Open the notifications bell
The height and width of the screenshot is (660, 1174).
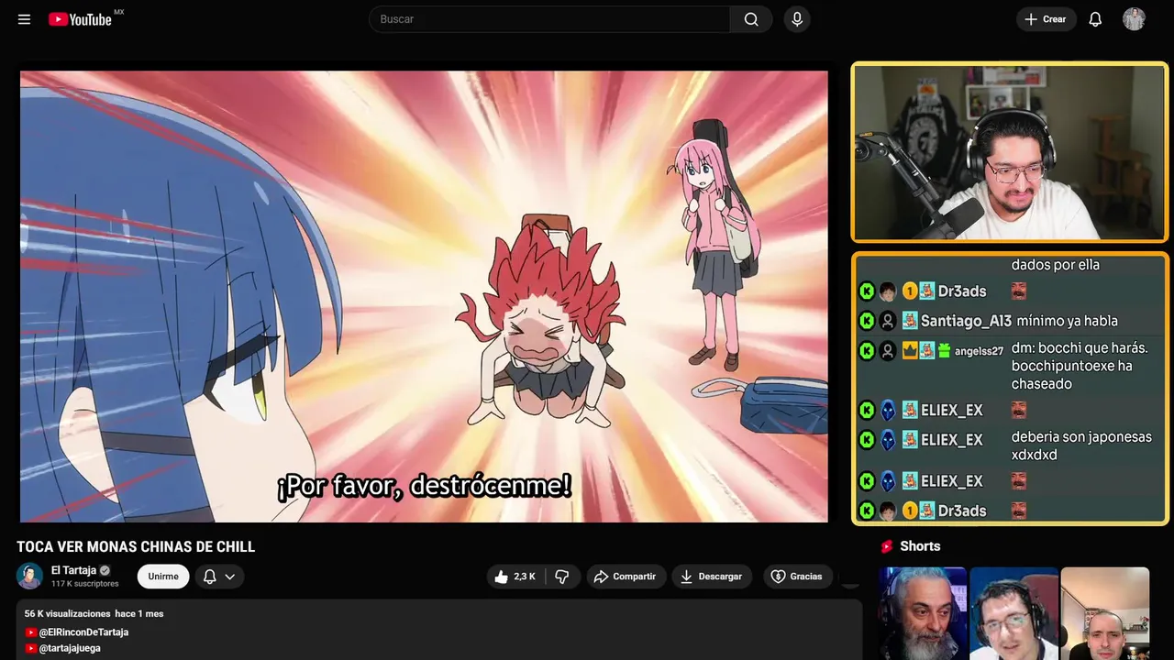click(1095, 19)
